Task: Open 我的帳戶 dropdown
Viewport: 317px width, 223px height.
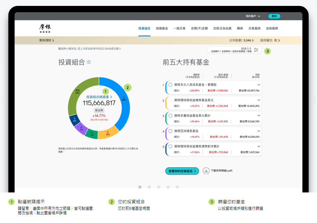Action: point(253,16)
